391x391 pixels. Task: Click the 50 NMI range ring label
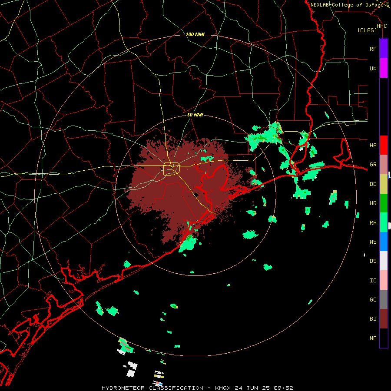195,115
